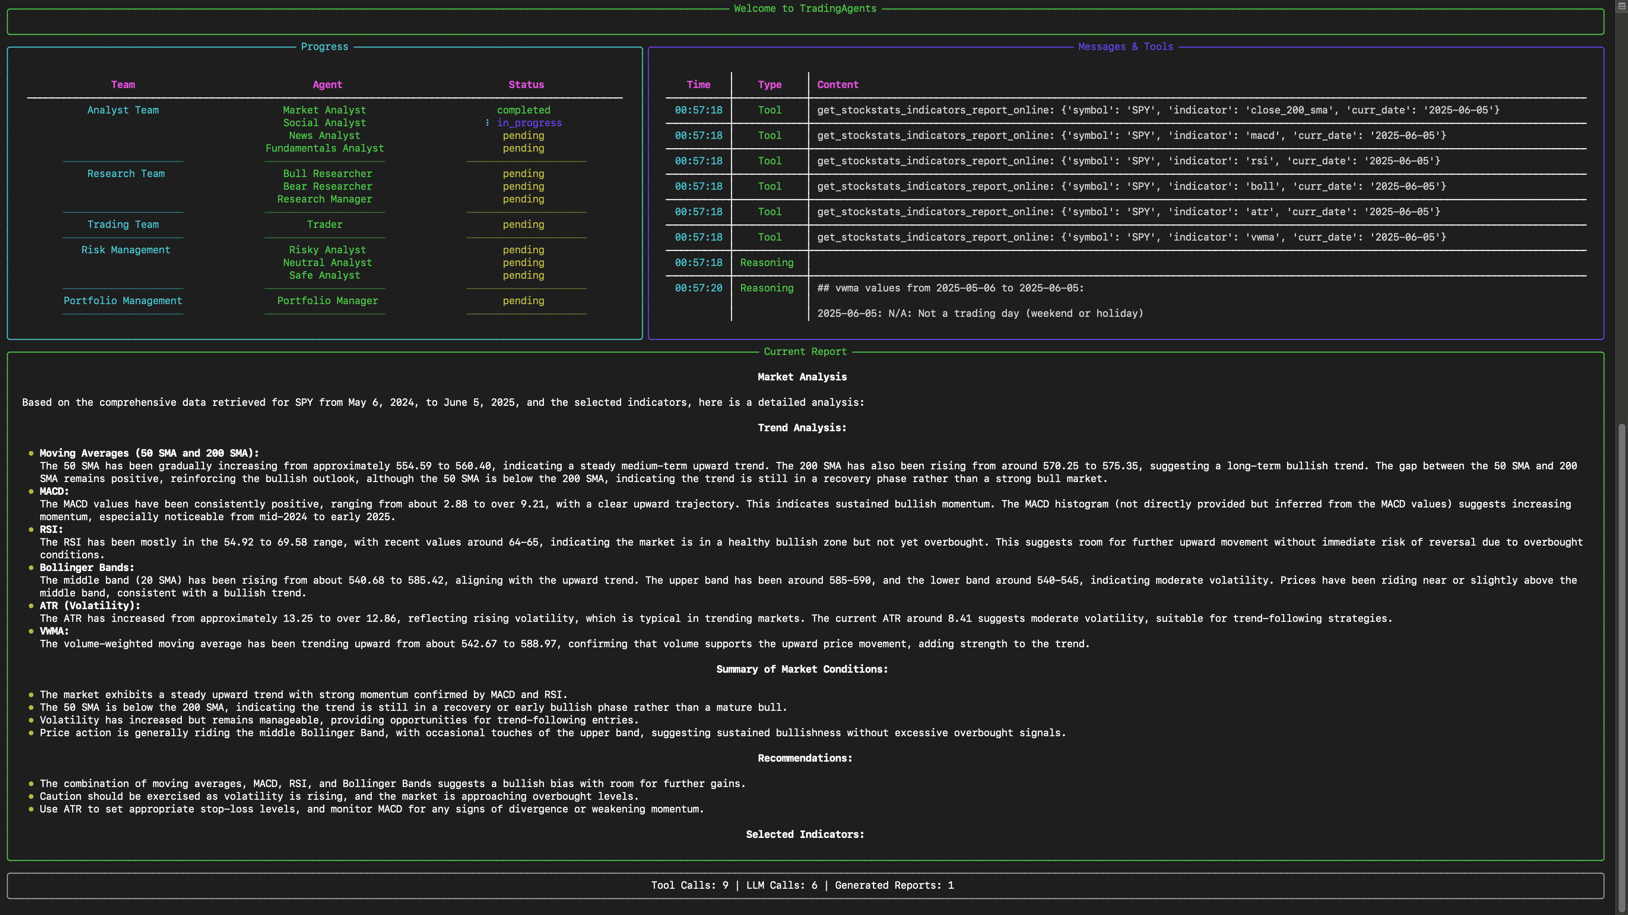Select the close_200_sma tool call message

tap(1158, 110)
